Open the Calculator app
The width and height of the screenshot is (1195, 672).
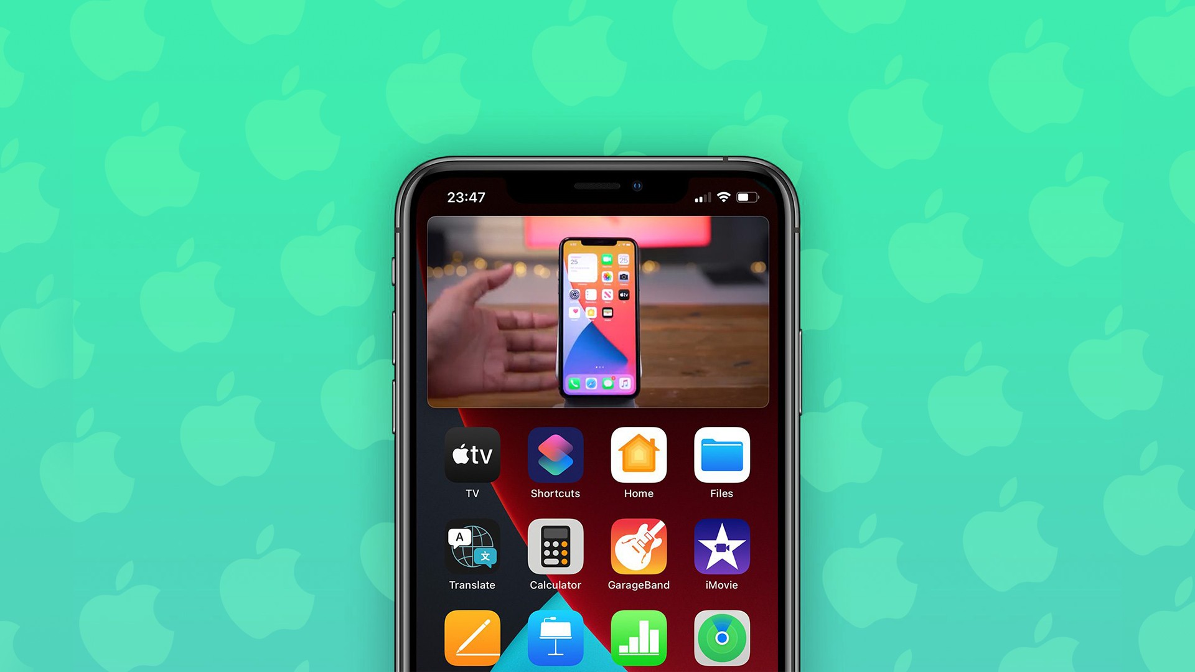556,549
